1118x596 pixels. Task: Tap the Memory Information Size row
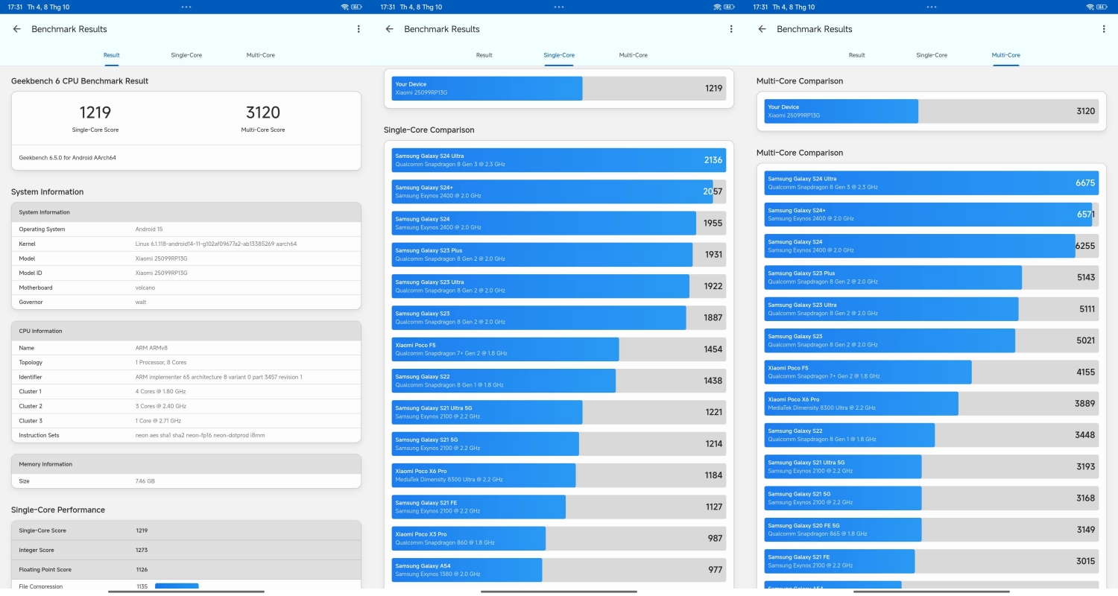[x=186, y=481]
